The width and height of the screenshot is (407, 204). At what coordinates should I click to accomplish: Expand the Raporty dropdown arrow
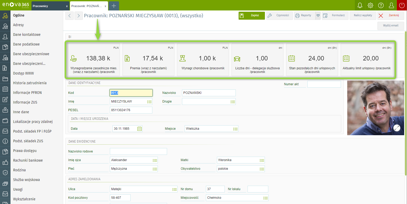318,16
